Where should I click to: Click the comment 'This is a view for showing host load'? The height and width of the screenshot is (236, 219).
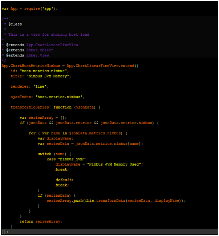pos(49,35)
